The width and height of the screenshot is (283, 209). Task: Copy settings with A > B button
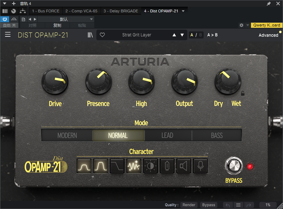212,35
